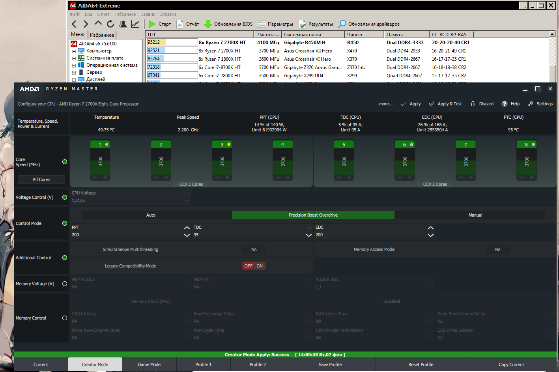
Task: Switch to Game Mode tab
Action: 149,365
